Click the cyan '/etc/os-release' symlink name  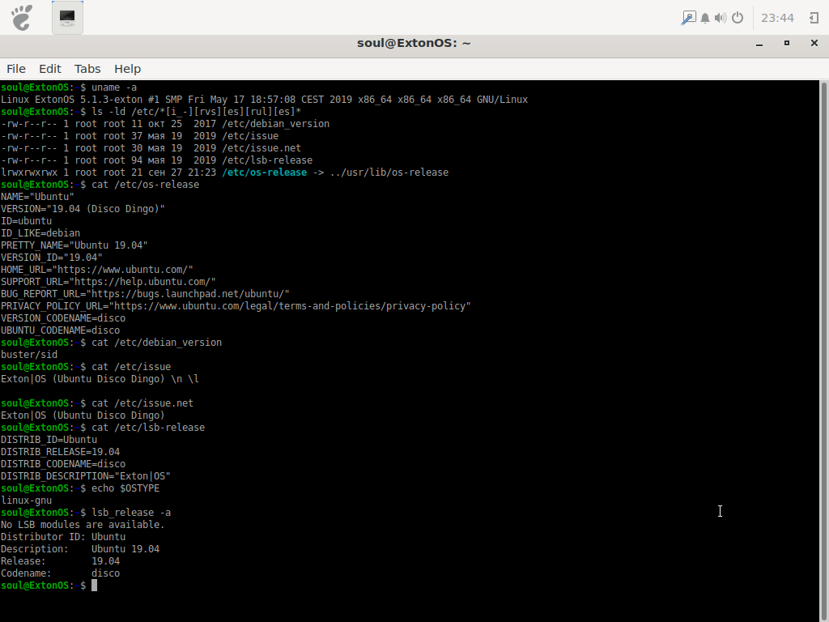pyautogui.click(x=265, y=173)
